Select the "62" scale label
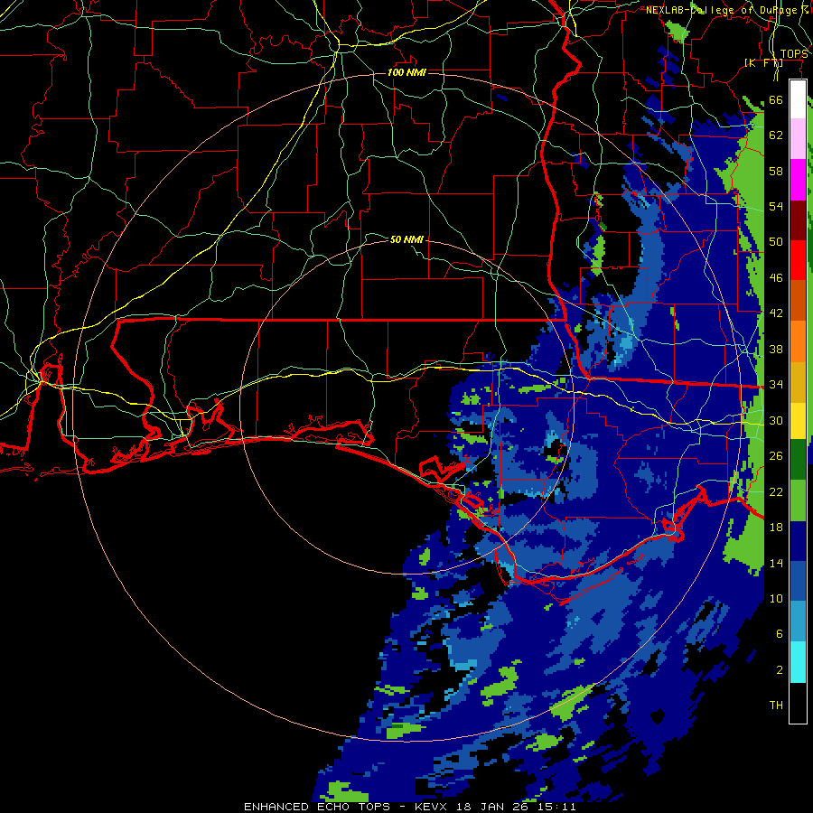Viewport: 813px width, 813px height. click(776, 135)
